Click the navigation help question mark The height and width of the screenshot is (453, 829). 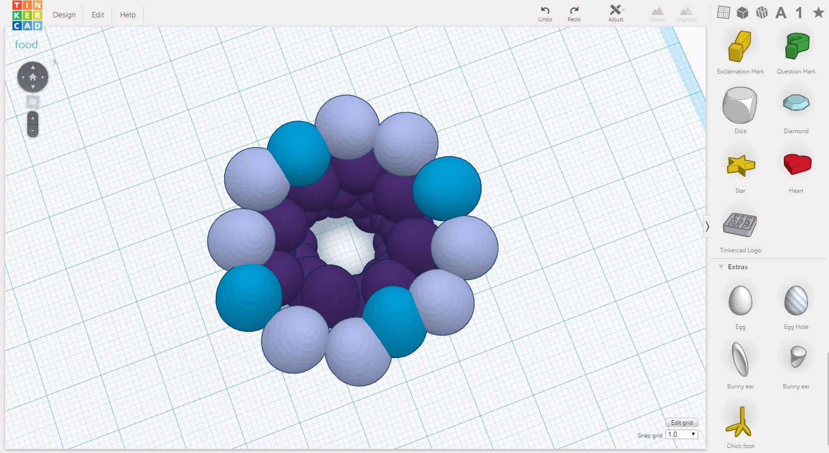54,63
